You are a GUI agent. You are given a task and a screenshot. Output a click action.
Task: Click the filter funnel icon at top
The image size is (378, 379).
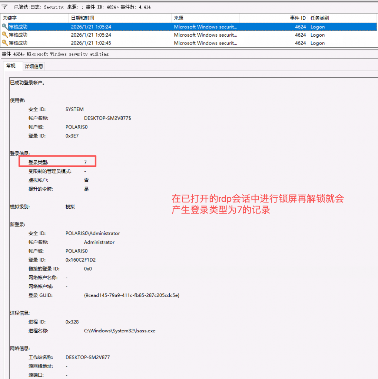click(5, 7)
